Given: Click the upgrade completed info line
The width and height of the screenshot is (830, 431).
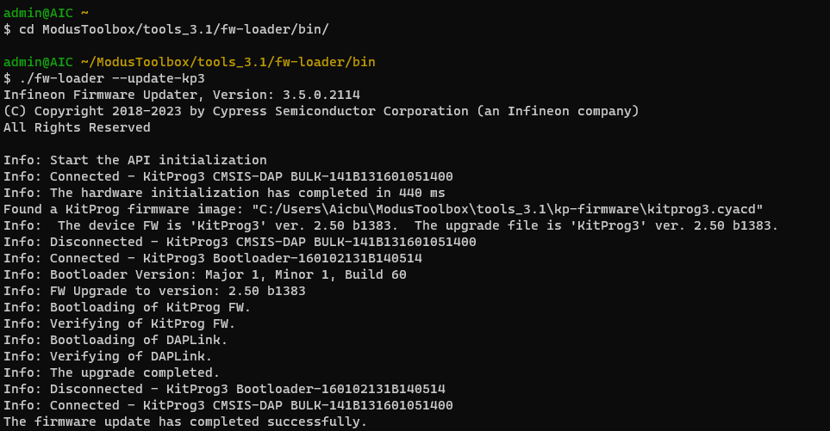Looking at the screenshot, I should pos(112,373).
